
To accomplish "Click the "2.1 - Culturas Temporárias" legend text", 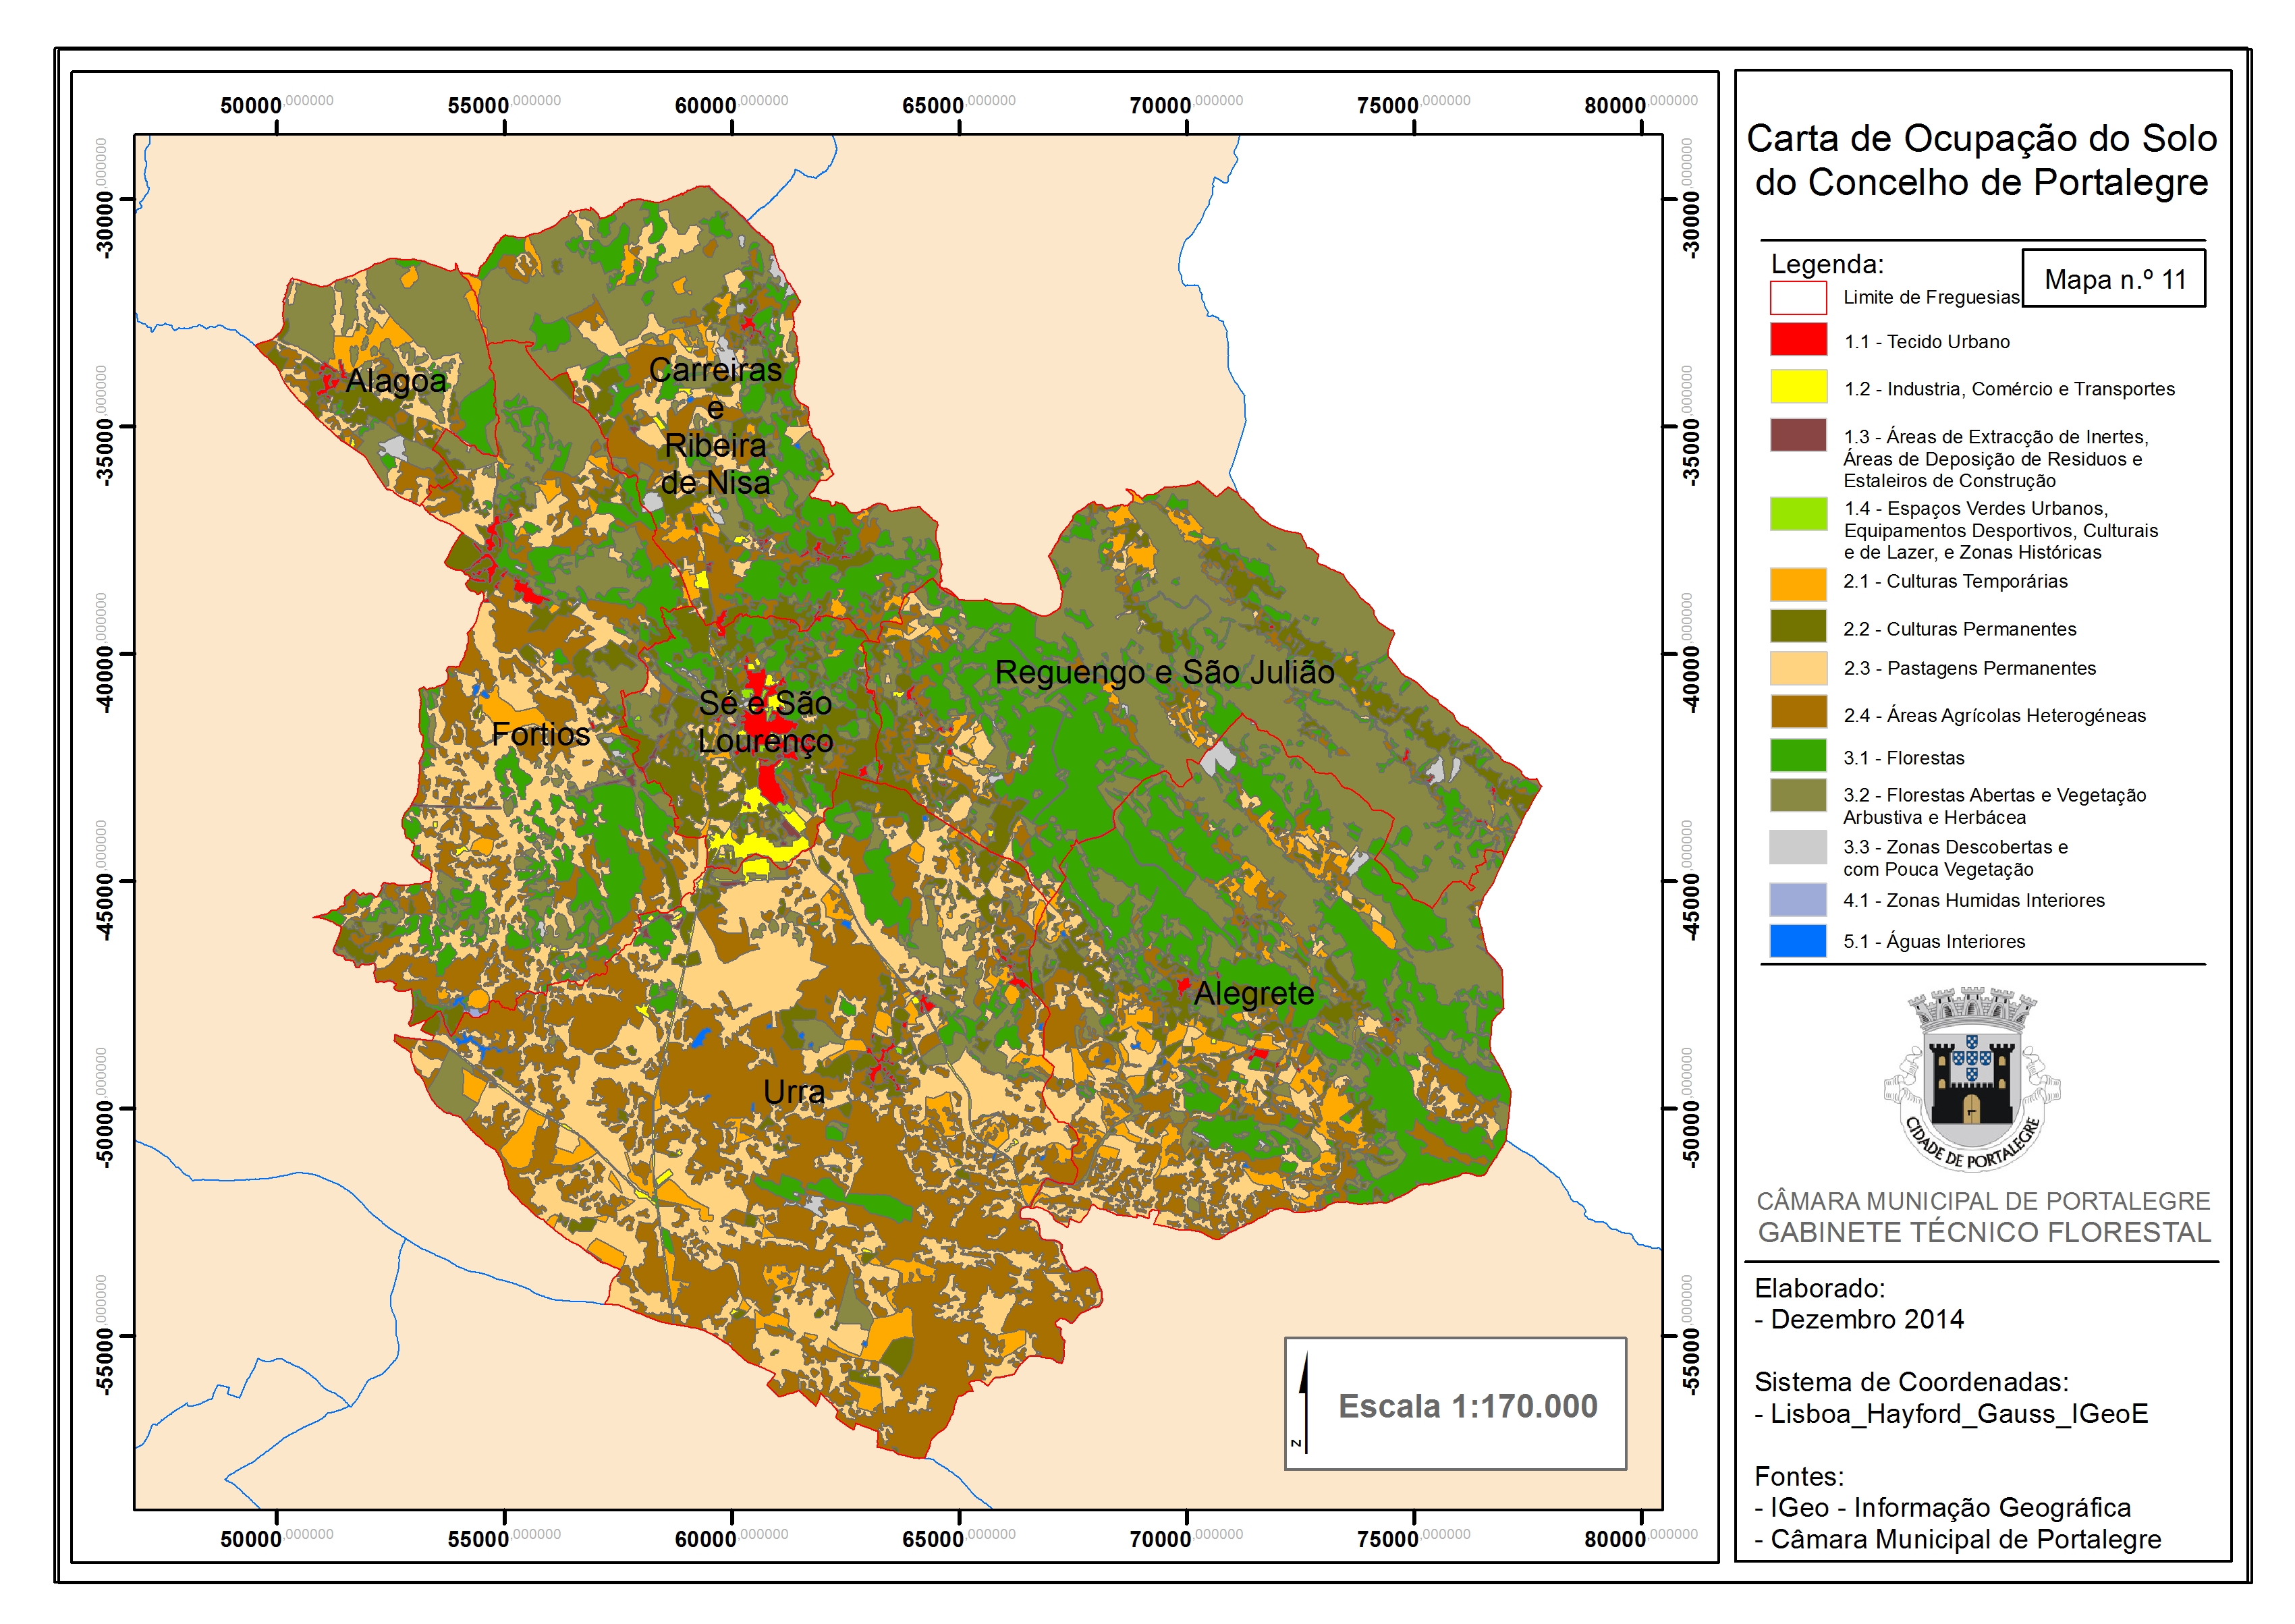I will click(x=1955, y=582).
